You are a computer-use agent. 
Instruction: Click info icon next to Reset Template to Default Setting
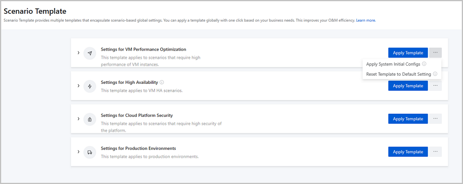click(435, 74)
